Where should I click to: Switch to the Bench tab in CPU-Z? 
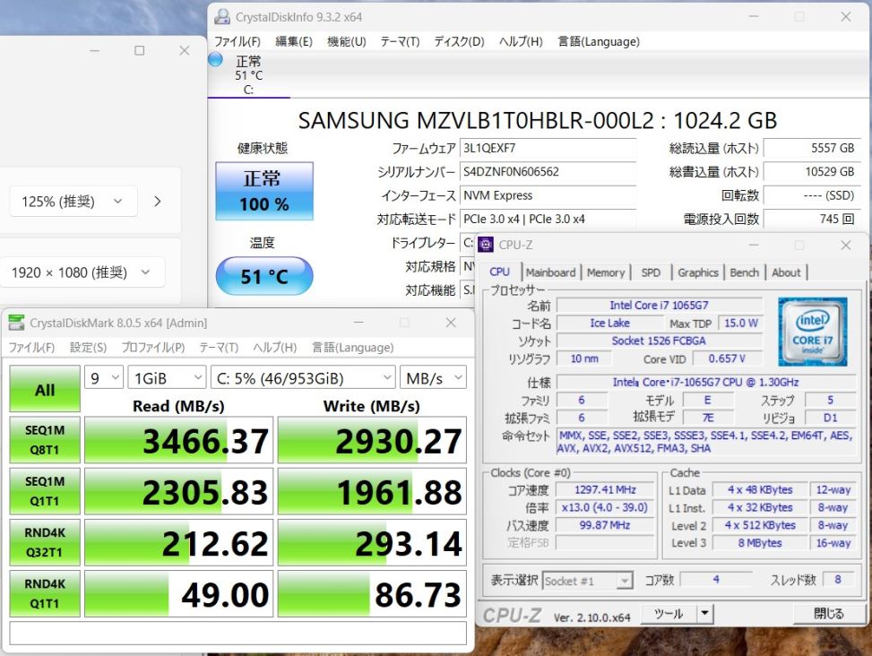pyautogui.click(x=744, y=272)
